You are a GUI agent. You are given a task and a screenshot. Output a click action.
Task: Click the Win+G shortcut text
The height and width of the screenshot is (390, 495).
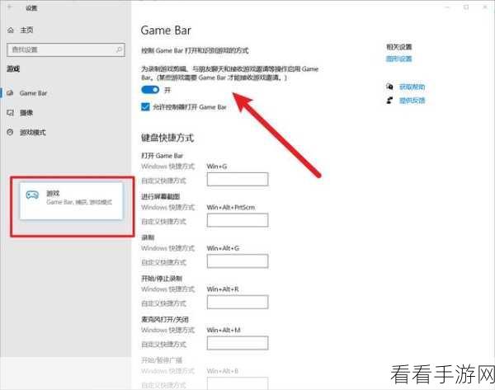pos(217,167)
